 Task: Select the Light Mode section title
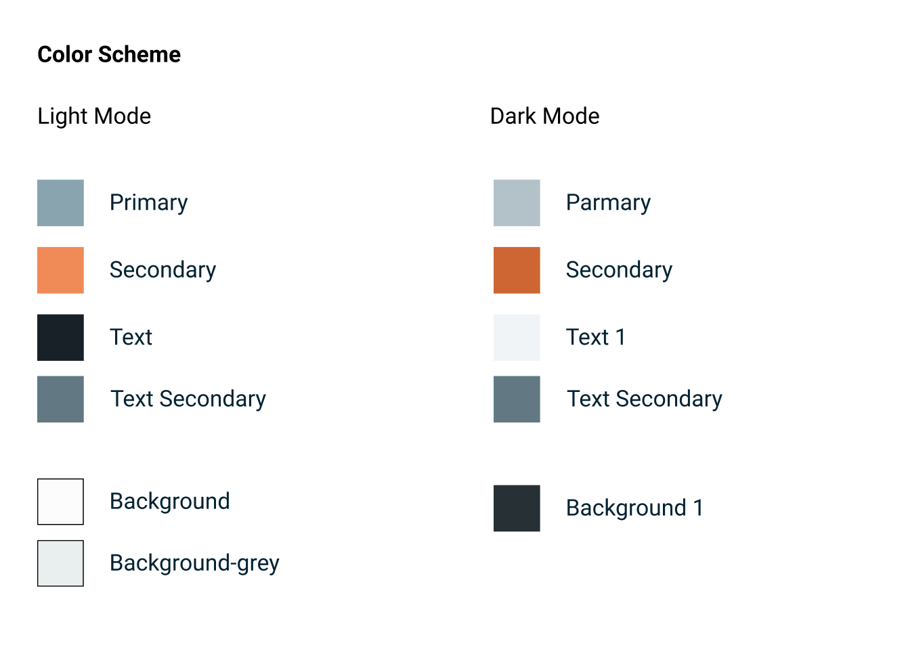tap(94, 116)
